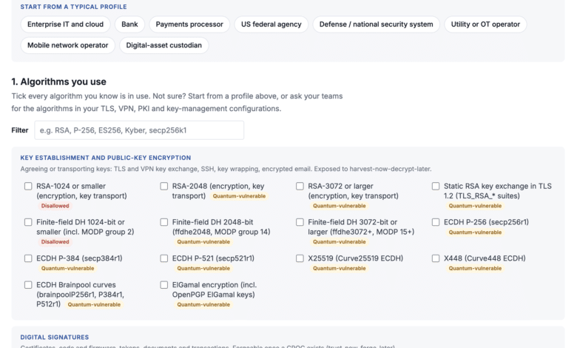Screen dimensions: 577x348
Task: Choose the Utility or OT operator profile
Action: point(485,24)
